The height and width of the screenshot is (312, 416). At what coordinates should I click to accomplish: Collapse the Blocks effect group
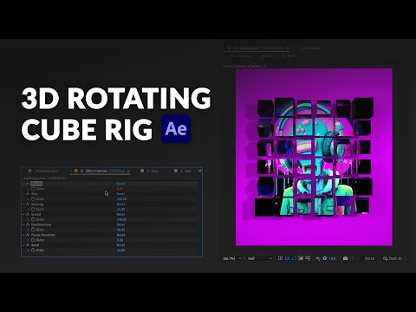click(23, 184)
